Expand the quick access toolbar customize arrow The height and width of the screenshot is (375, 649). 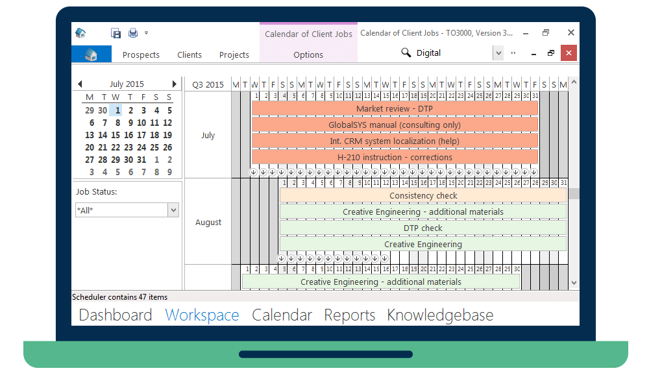[147, 32]
